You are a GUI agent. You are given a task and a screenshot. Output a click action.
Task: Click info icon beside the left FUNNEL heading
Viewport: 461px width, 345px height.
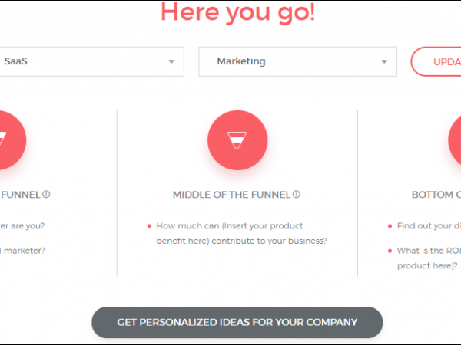46,195
